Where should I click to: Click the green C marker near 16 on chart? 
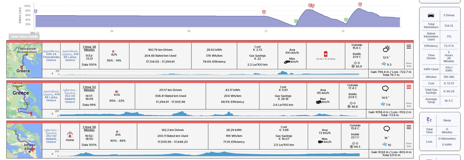(346, 20)
